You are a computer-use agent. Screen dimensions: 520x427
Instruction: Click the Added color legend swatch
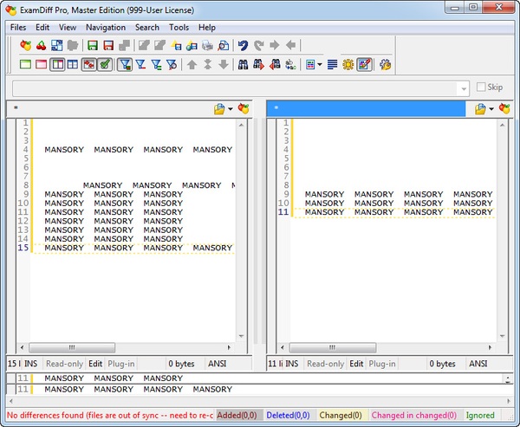(x=238, y=415)
